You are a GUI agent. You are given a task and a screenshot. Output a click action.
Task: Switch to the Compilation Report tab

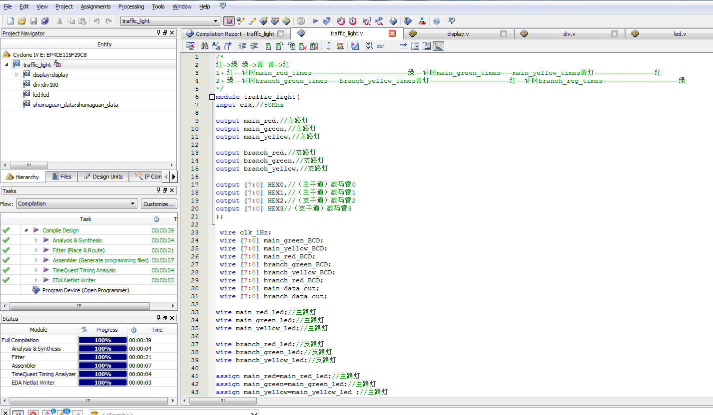click(235, 34)
